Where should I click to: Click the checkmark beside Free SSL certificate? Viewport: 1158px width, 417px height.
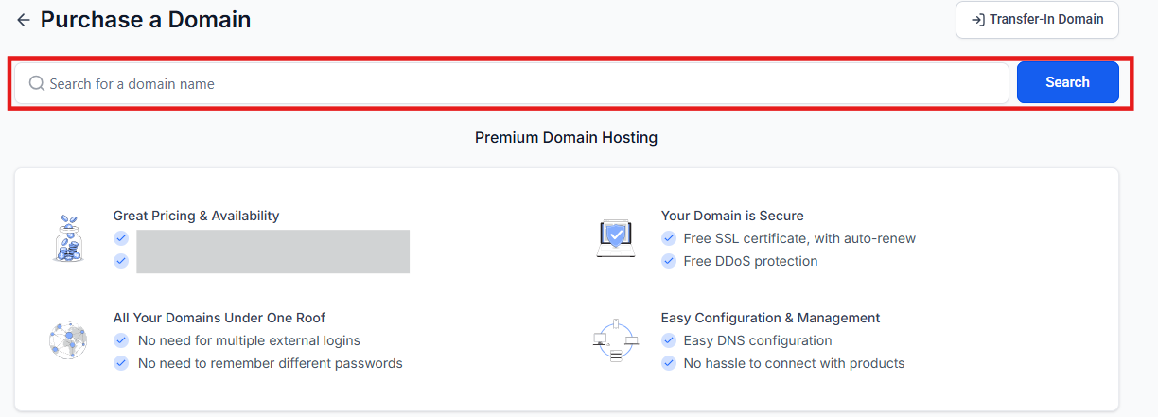(669, 238)
